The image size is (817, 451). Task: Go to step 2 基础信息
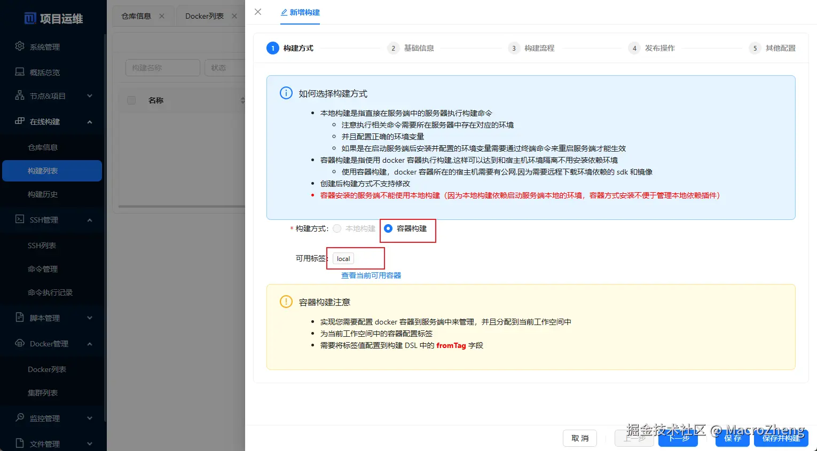tap(411, 48)
